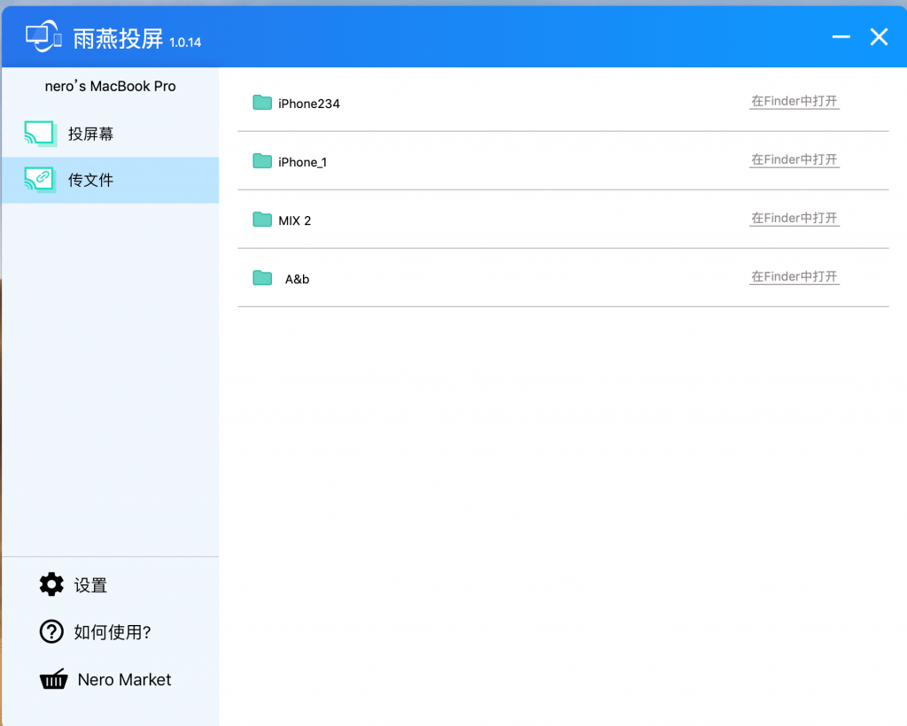Open iPhone_1 folder with 在Finder中打开 link

[x=794, y=160]
